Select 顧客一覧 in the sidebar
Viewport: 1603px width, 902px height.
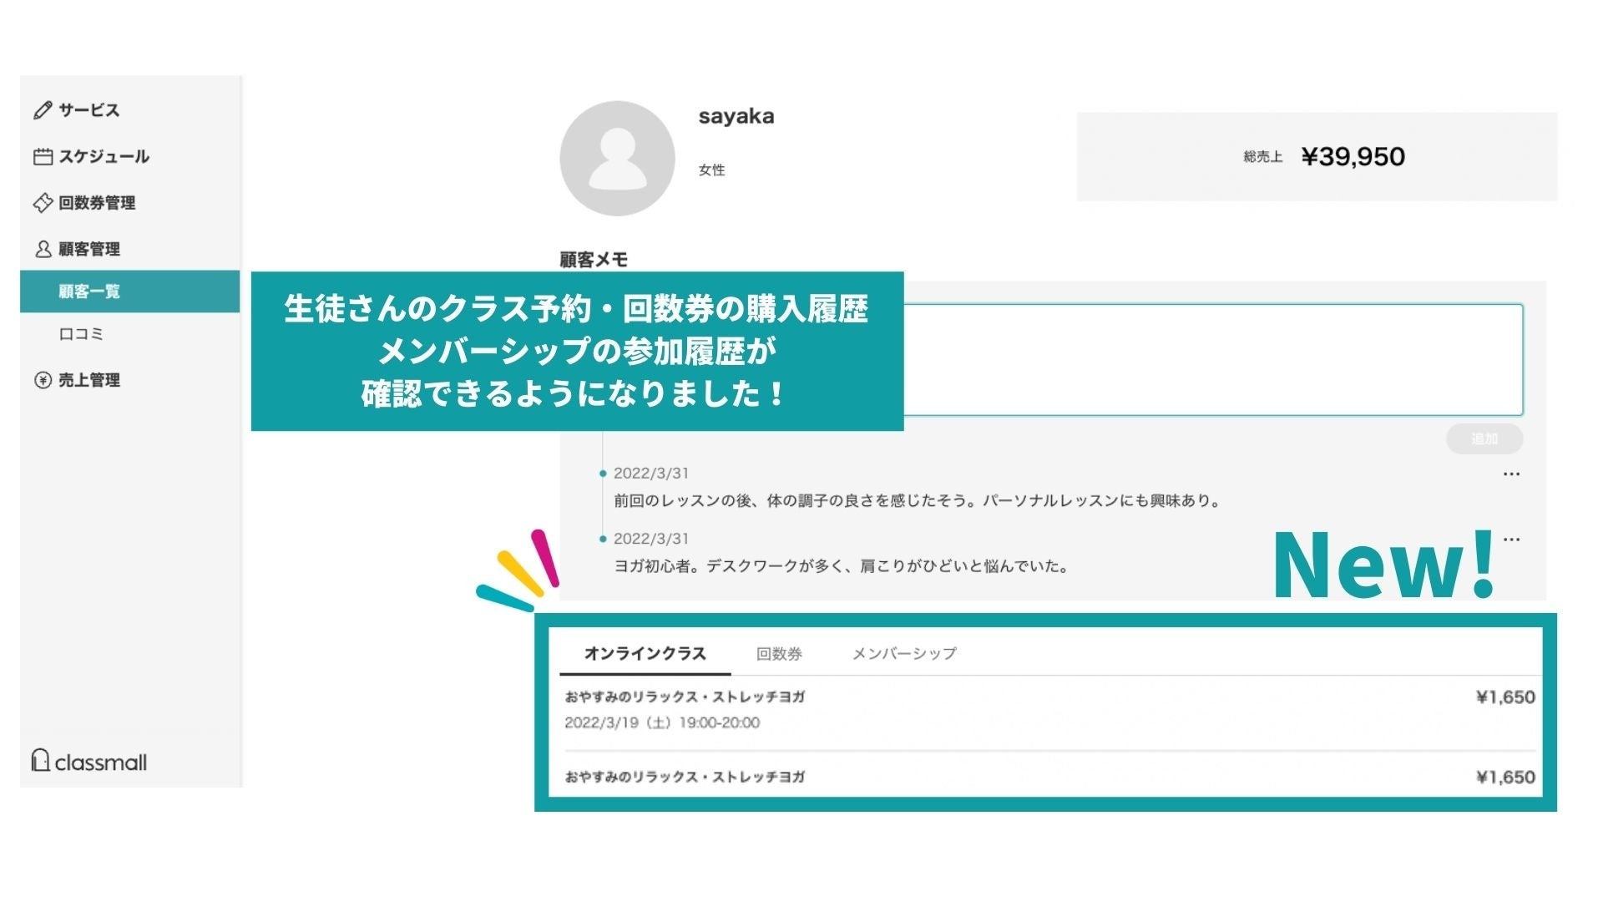click(89, 291)
